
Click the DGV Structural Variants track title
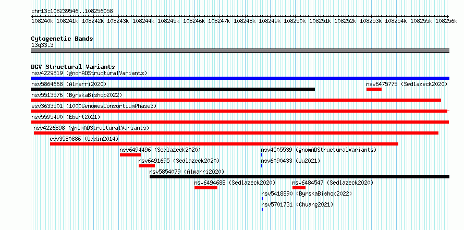click(x=73, y=67)
